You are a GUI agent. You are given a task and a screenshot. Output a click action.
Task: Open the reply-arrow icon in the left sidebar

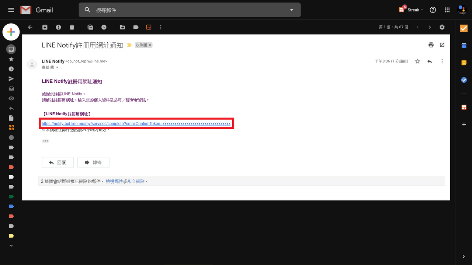coord(11,108)
